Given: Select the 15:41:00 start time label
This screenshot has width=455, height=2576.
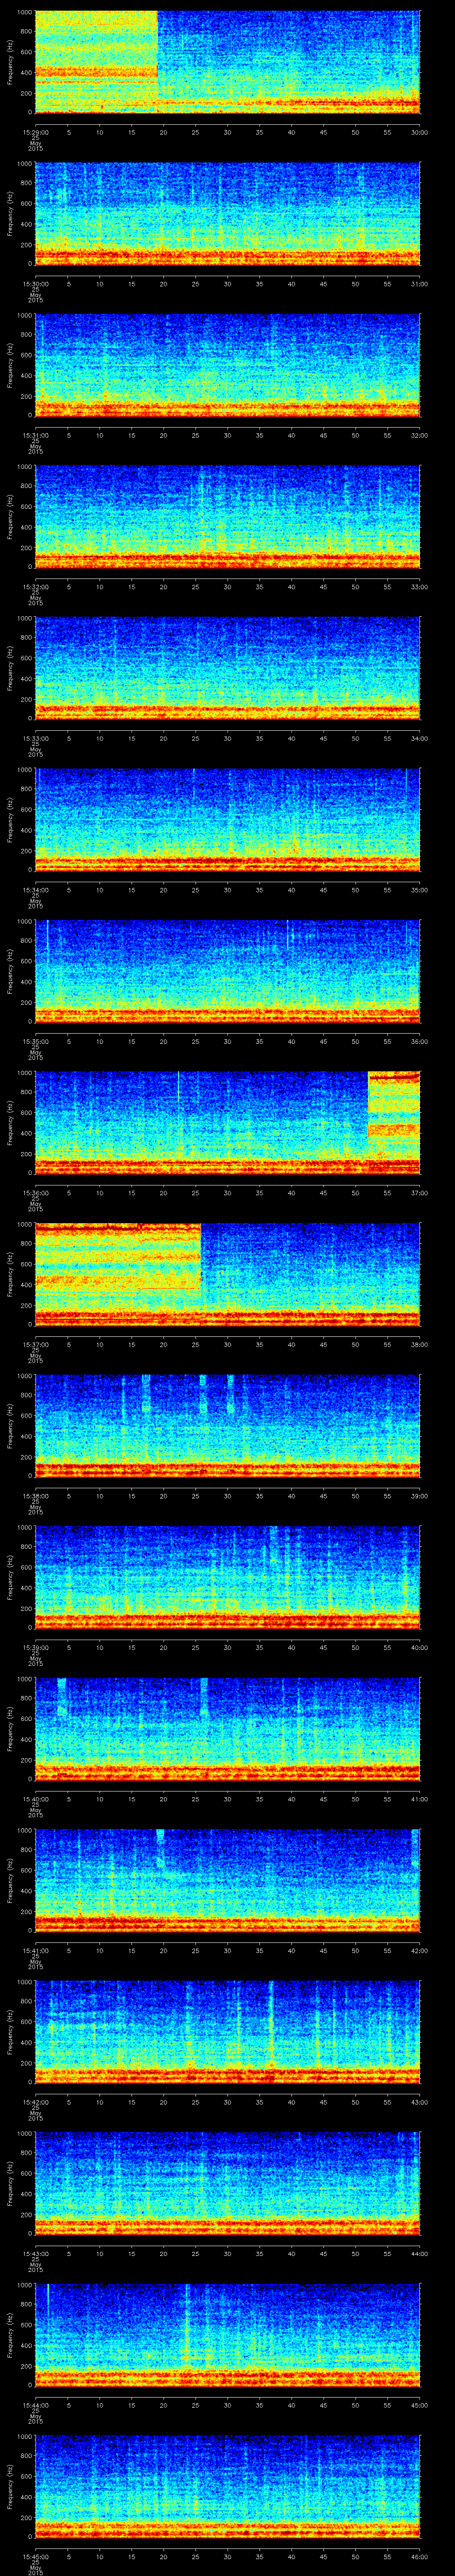Looking at the screenshot, I should (36, 1950).
